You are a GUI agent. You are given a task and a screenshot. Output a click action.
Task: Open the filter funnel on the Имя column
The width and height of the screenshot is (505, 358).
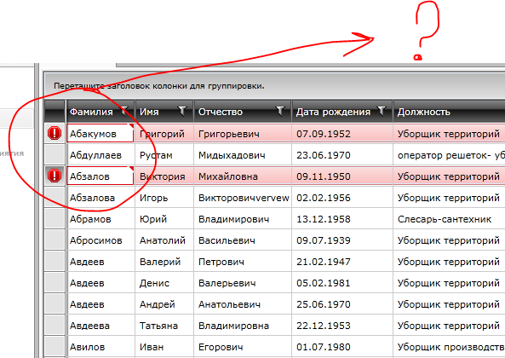(x=182, y=111)
